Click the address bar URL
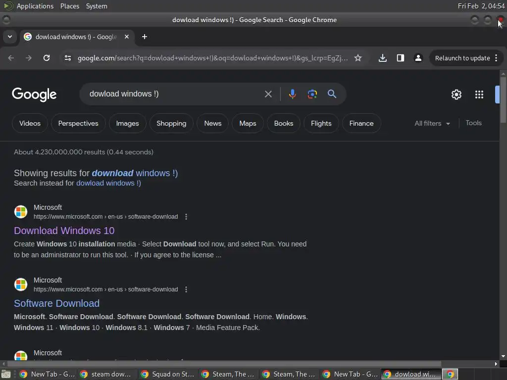Viewport: 507px width, 380px height. click(x=213, y=58)
